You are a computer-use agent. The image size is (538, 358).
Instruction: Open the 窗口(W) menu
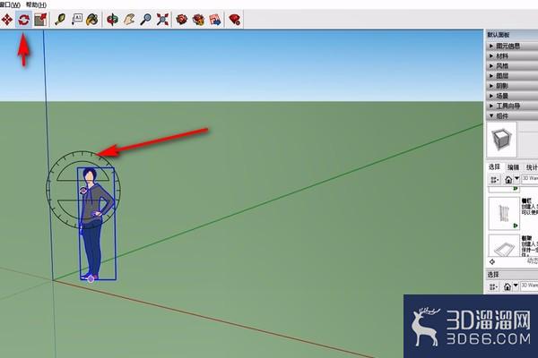pos(10,4)
